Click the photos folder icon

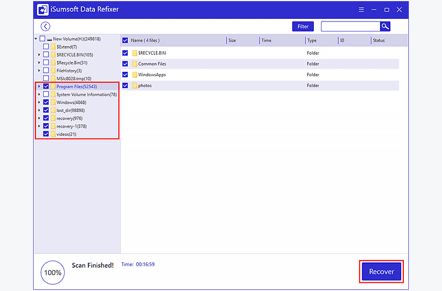pos(134,86)
